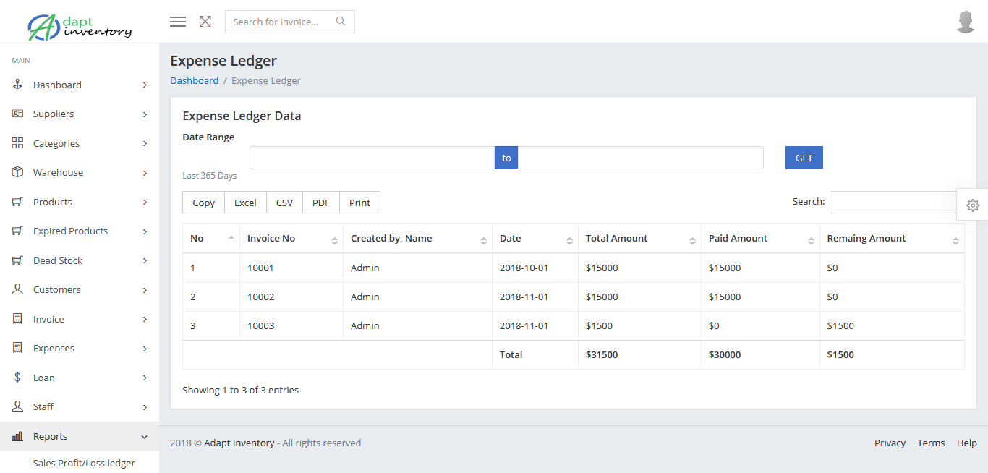Toggle fullscreen with the expand arrows icon

[x=205, y=22]
